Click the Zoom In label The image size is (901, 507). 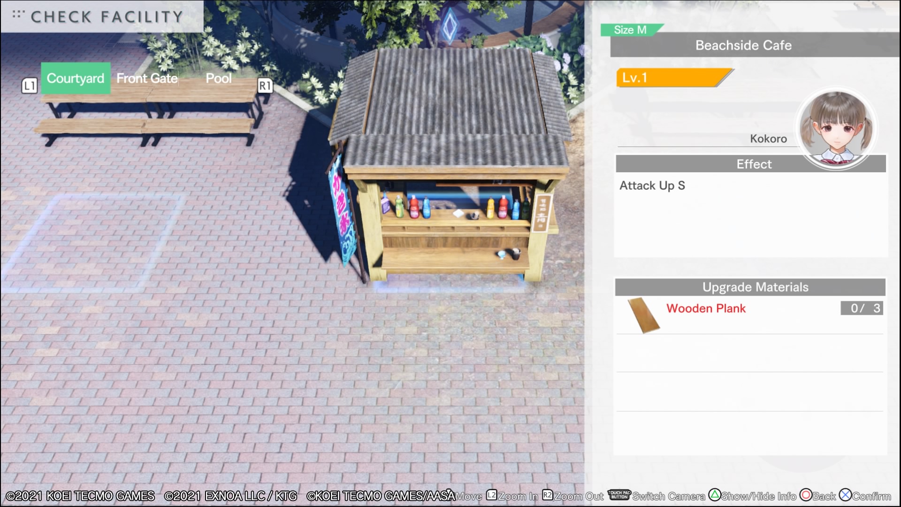[x=518, y=497]
